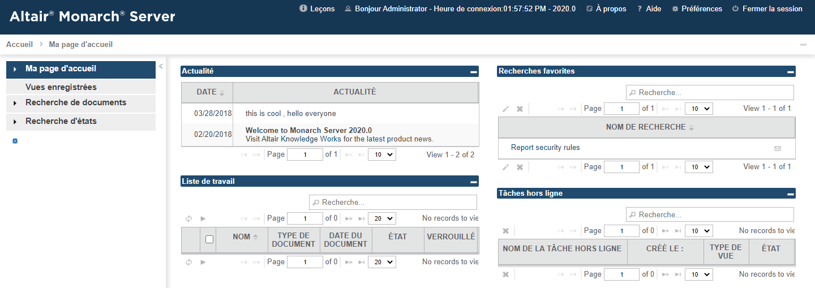This screenshot has height=288, width=815.
Task: Click the delete X above the Tâches hors ligne table
Action: click(506, 231)
